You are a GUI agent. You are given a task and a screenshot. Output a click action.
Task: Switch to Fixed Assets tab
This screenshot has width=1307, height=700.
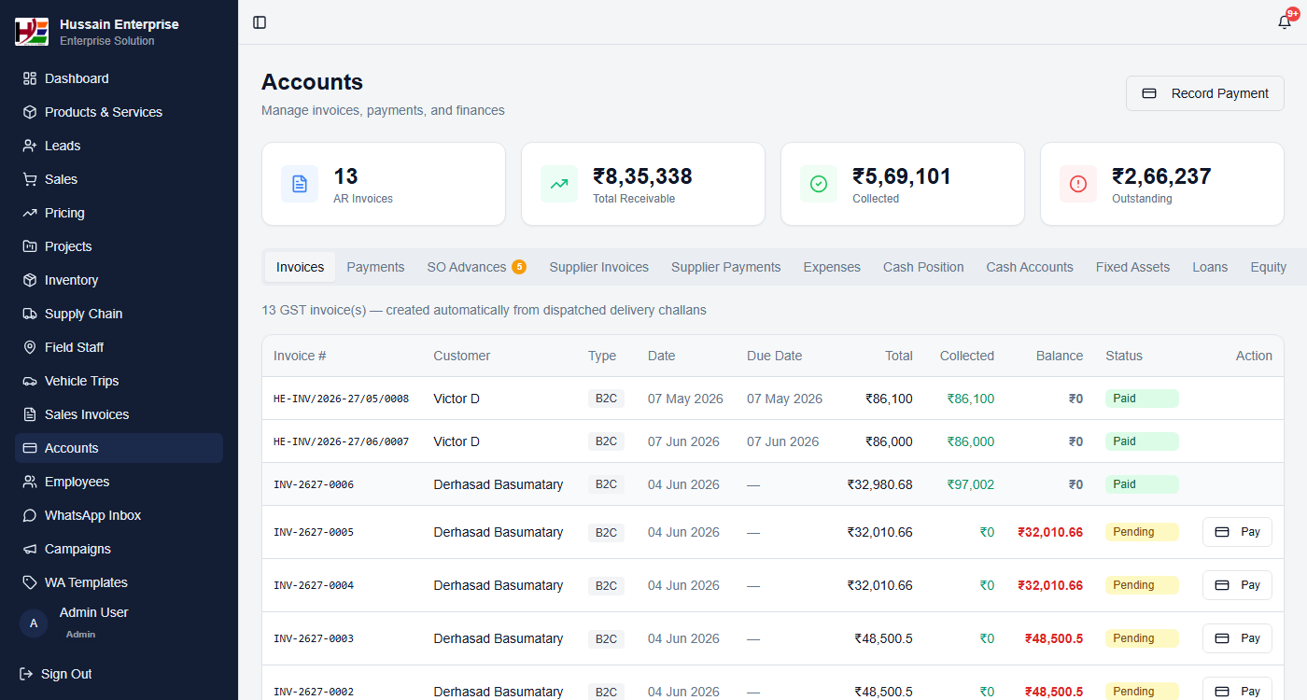point(1132,267)
